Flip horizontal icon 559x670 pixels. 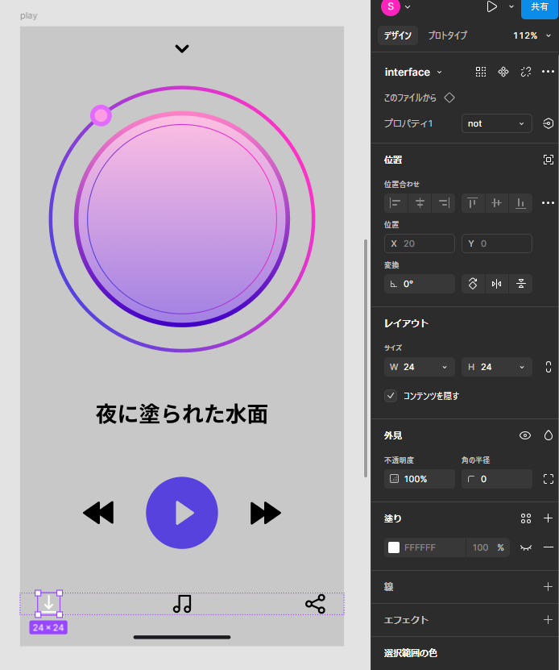coord(497,284)
